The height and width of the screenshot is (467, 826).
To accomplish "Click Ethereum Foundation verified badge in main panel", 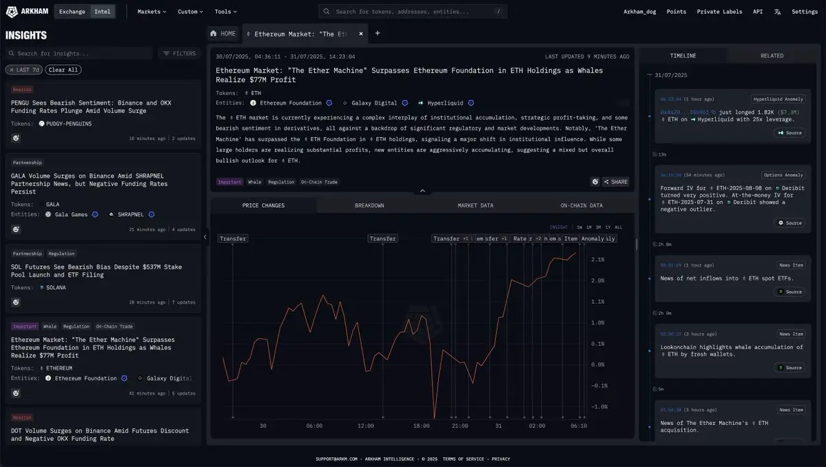I will (x=329, y=103).
